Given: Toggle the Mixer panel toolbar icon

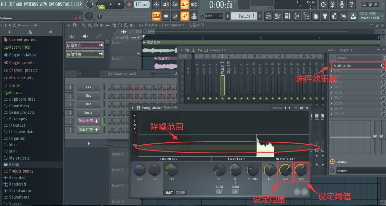Looking at the screenshot, I should pyautogui.click(x=297, y=16).
